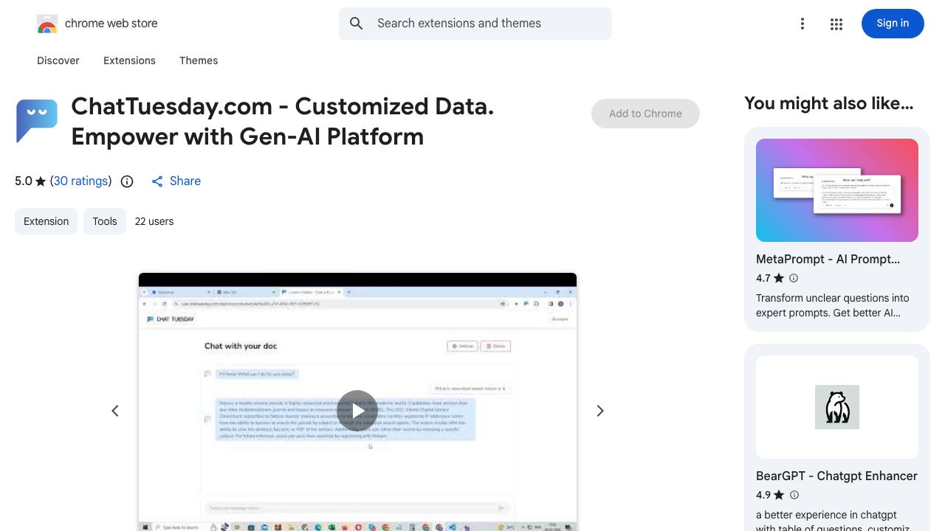Click the ChatTuesday extension logo

click(37, 121)
